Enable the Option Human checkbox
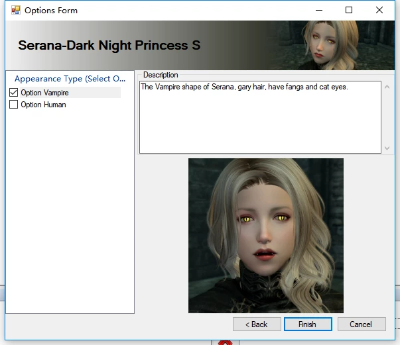This screenshot has height=345, width=400. point(13,105)
